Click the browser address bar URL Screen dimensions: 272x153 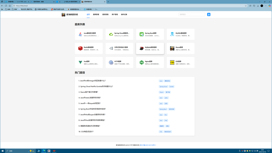coord(22,6)
